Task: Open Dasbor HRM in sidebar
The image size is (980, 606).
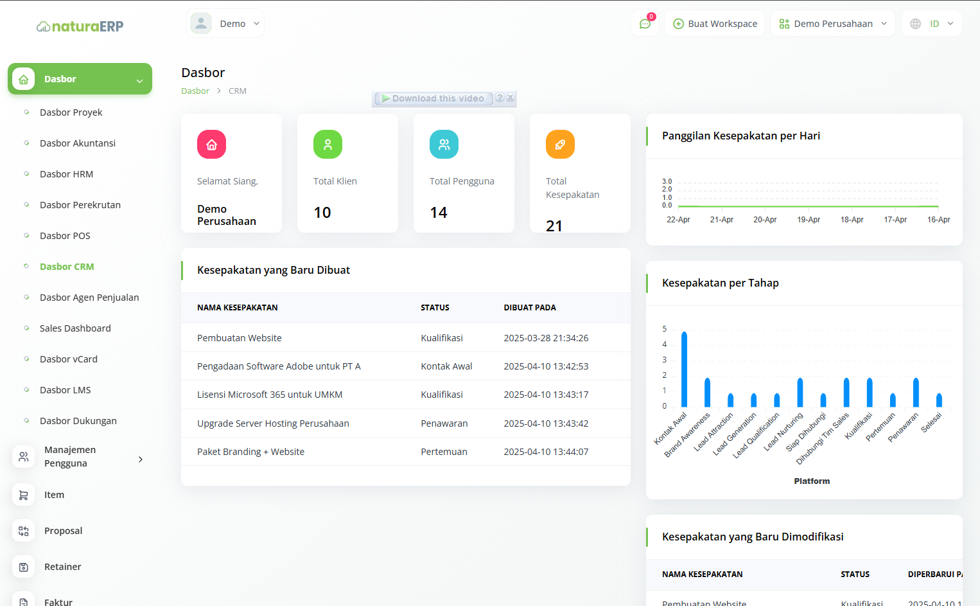Action: pos(67,174)
